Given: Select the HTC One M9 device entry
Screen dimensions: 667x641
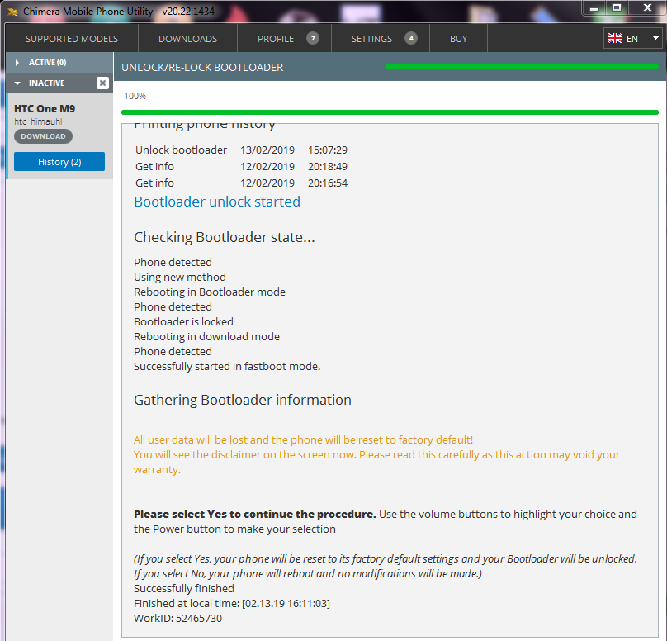Looking at the screenshot, I should pyautogui.click(x=59, y=136).
